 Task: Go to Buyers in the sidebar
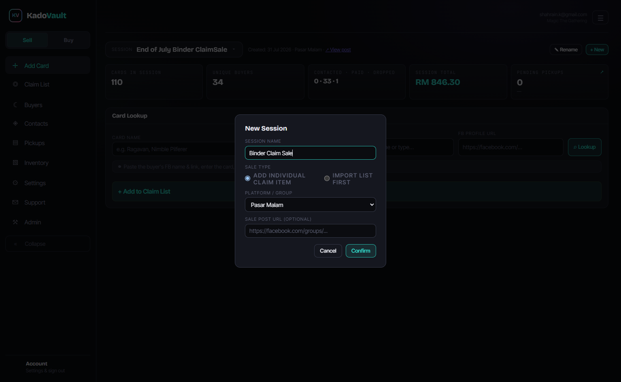(x=48, y=105)
